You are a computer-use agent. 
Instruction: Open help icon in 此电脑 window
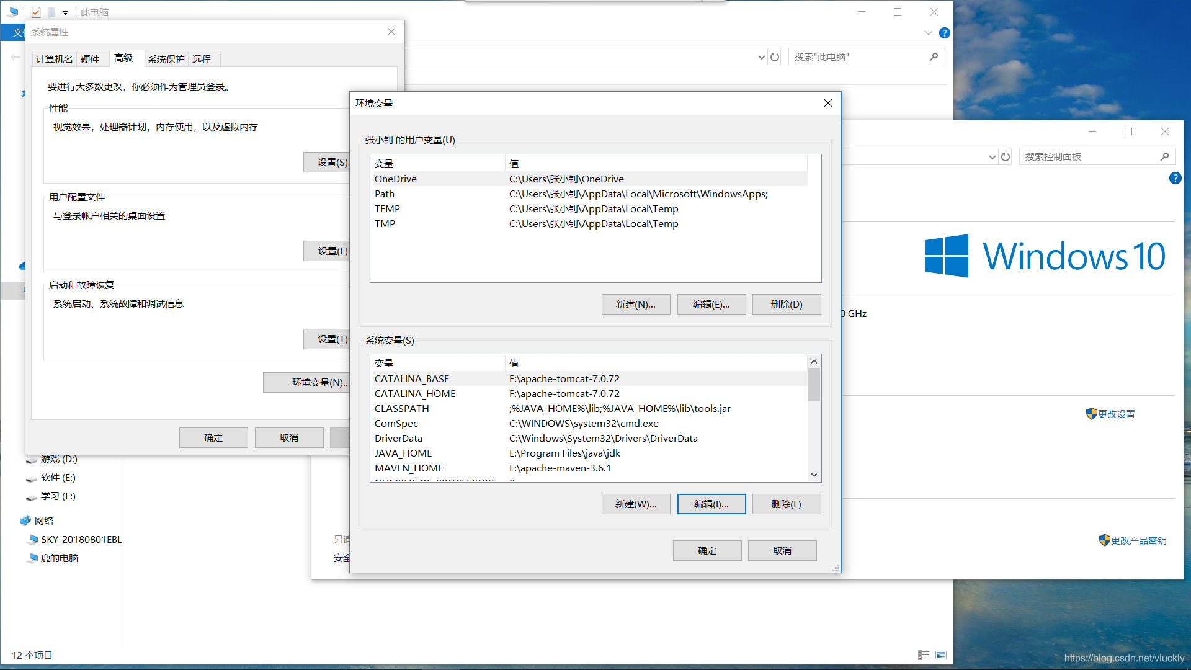(x=944, y=33)
